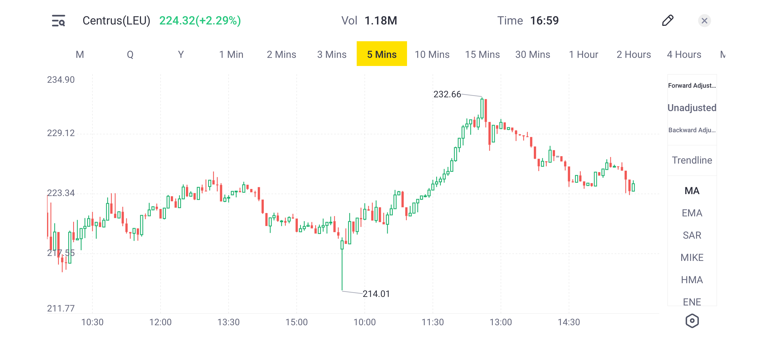Choose the 1 Hour timeframe
This screenshot has height=353, width=764.
(583, 54)
